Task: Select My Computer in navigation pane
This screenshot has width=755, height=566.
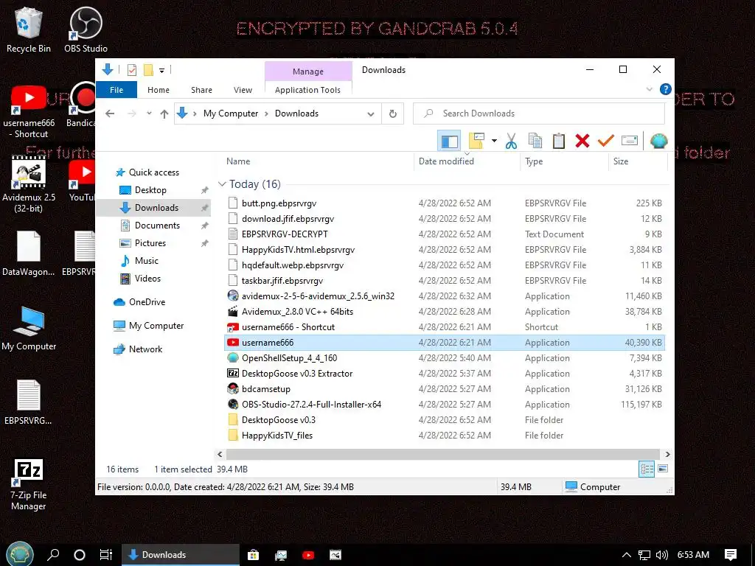Action: coord(156,325)
